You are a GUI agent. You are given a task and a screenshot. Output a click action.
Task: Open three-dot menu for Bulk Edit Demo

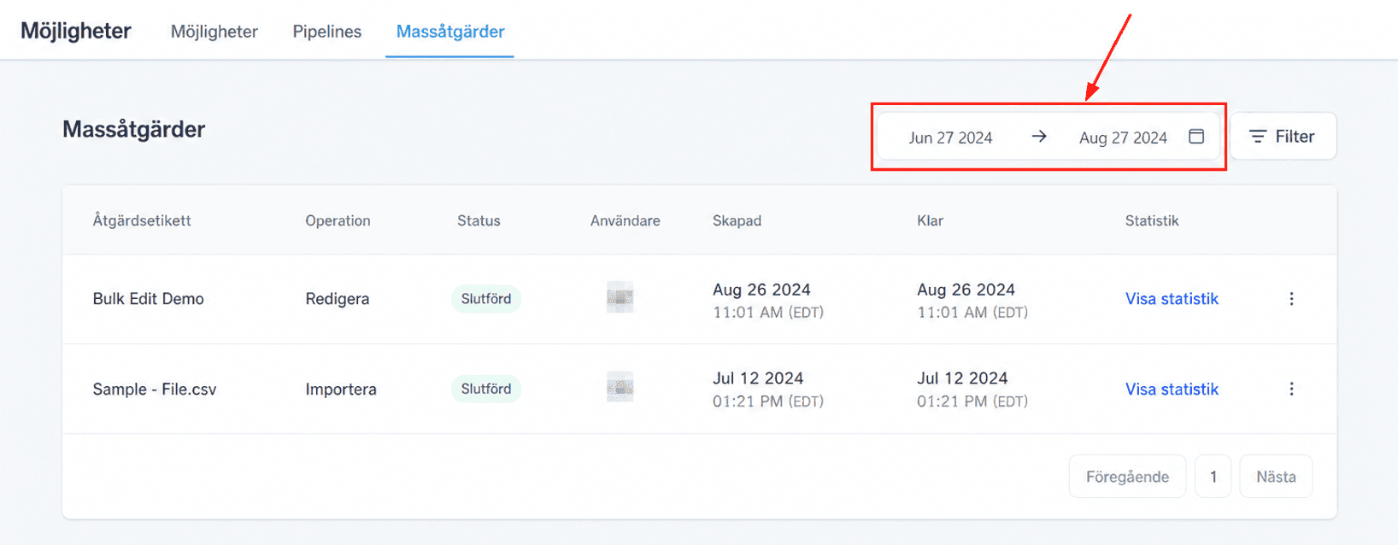pos(1291,299)
